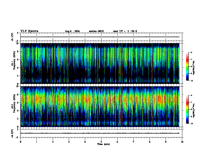Click the time axis tick label 10
Screen dimensions: 205x159
tap(182, 142)
